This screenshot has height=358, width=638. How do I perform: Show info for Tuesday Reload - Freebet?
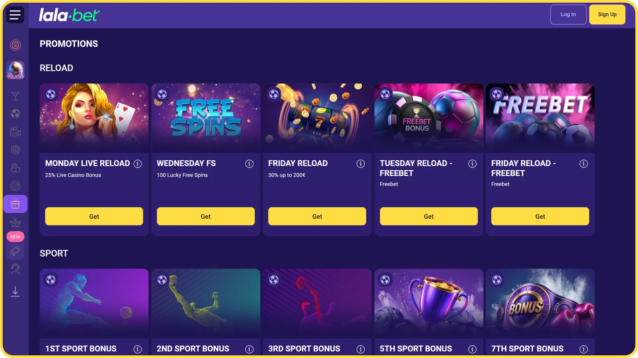[472, 164]
